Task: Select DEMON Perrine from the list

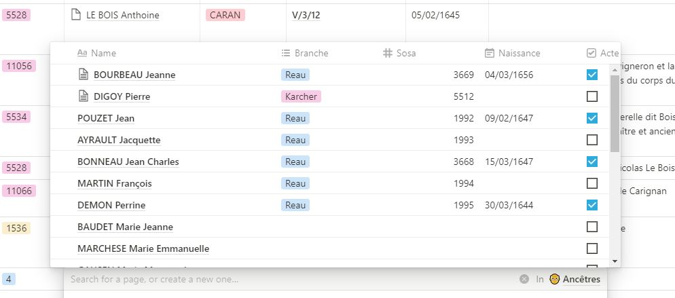Action: tap(111, 205)
